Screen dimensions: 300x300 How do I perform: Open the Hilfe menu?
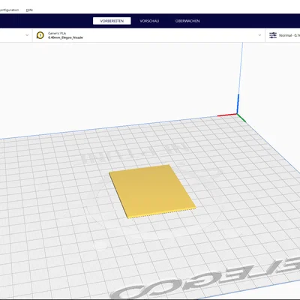pyautogui.click(x=29, y=10)
